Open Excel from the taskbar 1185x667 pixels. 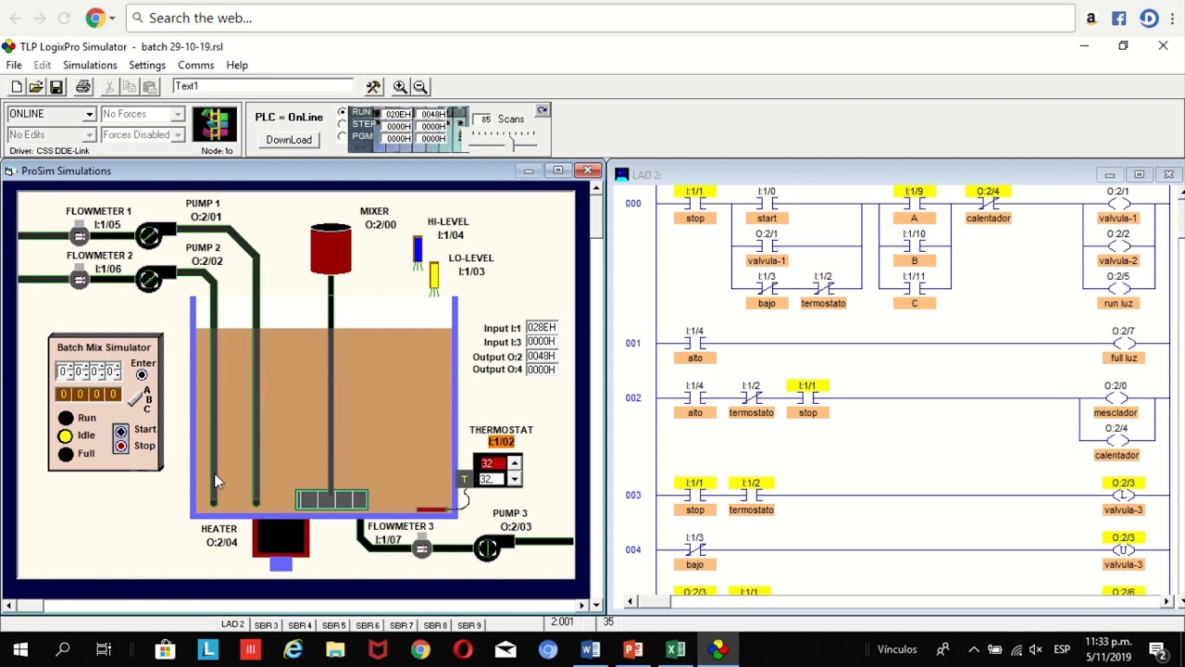pos(676,649)
